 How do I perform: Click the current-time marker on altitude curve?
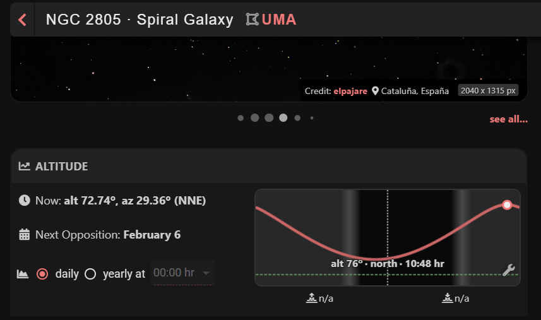[x=506, y=204]
